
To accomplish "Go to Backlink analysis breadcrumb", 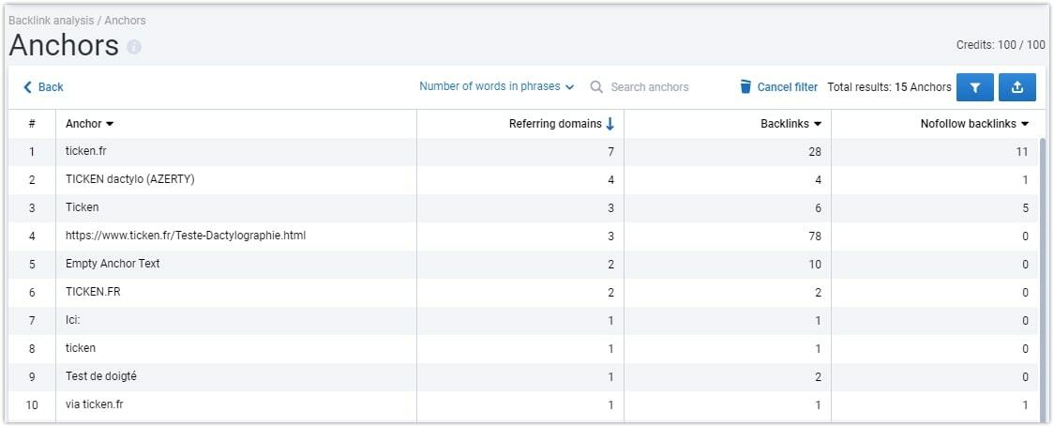I will pos(51,20).
